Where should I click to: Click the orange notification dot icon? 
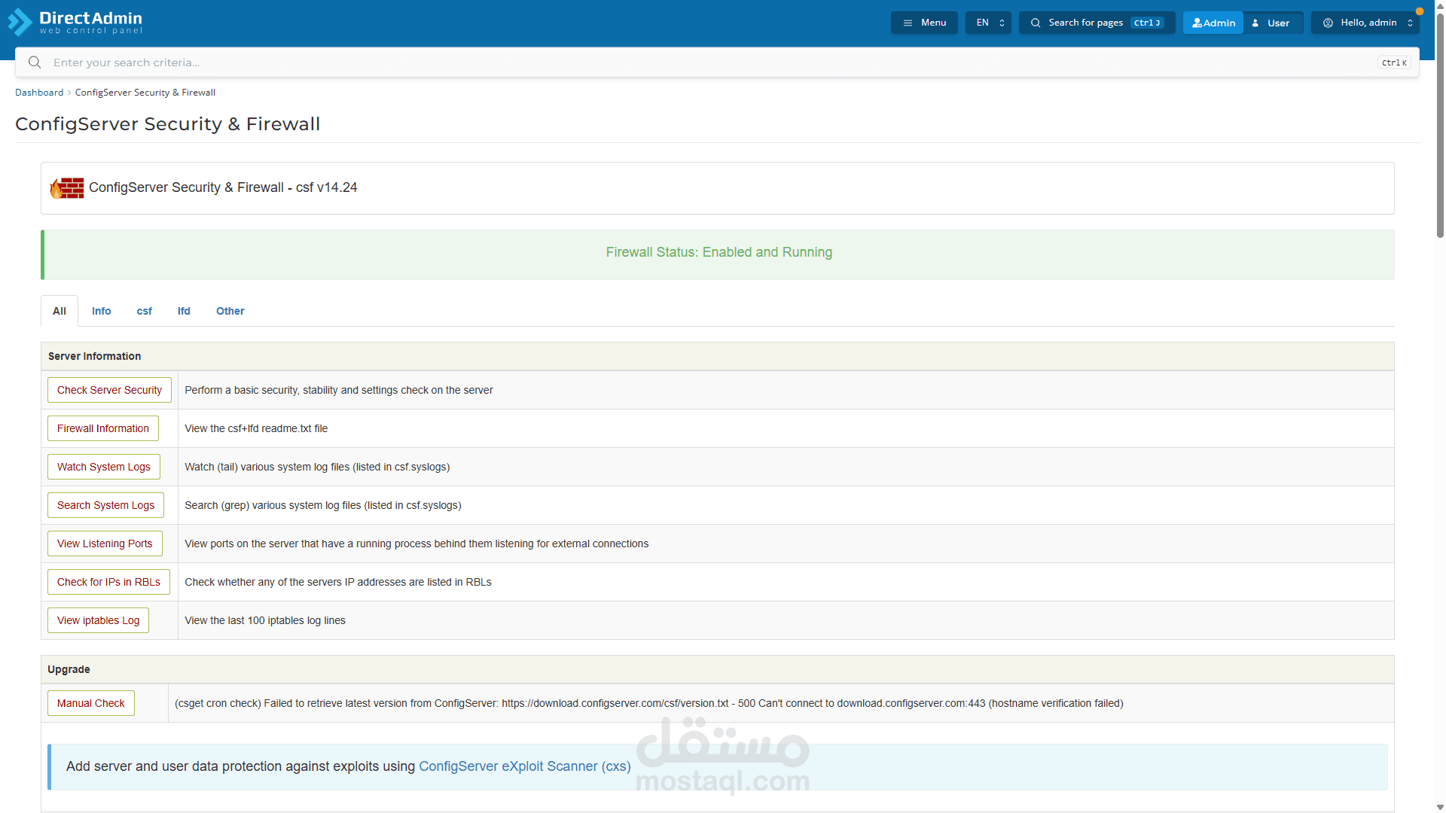pos(1419,11)
